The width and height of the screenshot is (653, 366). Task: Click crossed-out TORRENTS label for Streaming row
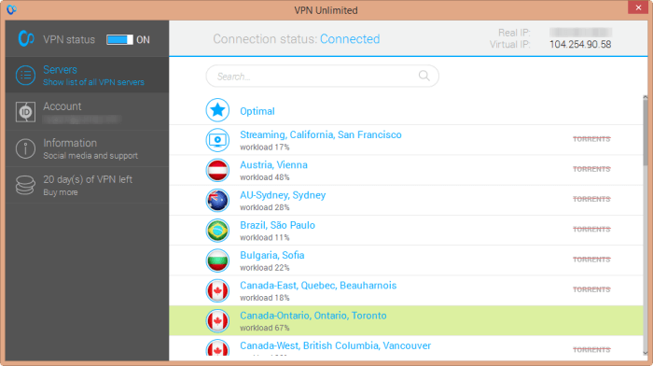coord(591,139)
